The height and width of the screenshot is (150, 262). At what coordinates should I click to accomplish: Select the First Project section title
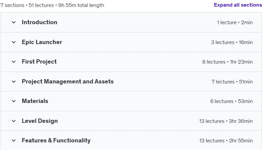(x=39, y=62)
